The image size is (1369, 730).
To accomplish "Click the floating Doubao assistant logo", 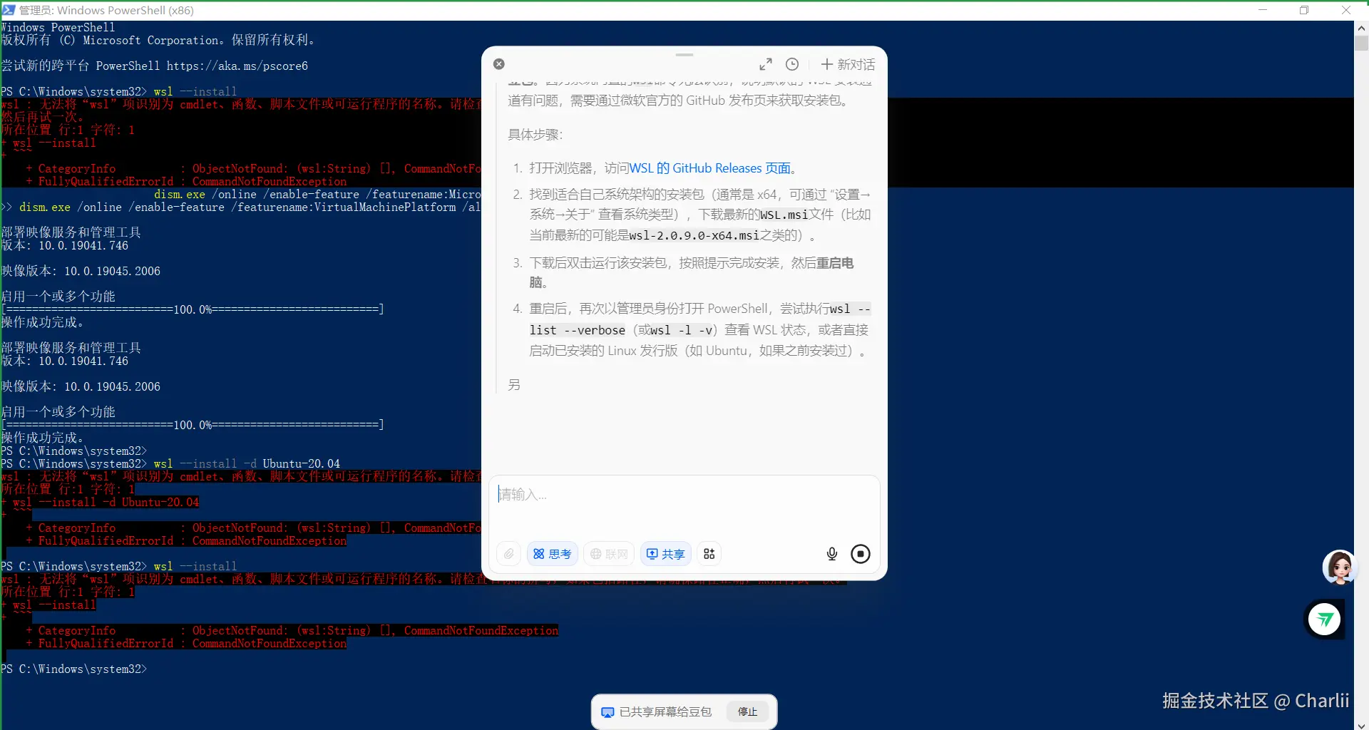I will (x=1324, y=620).
